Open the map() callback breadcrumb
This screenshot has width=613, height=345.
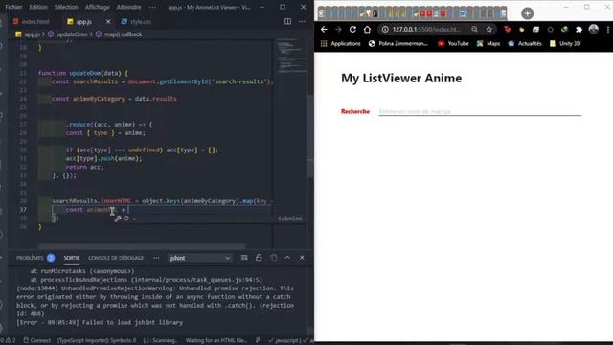click(x=124, y=34)
